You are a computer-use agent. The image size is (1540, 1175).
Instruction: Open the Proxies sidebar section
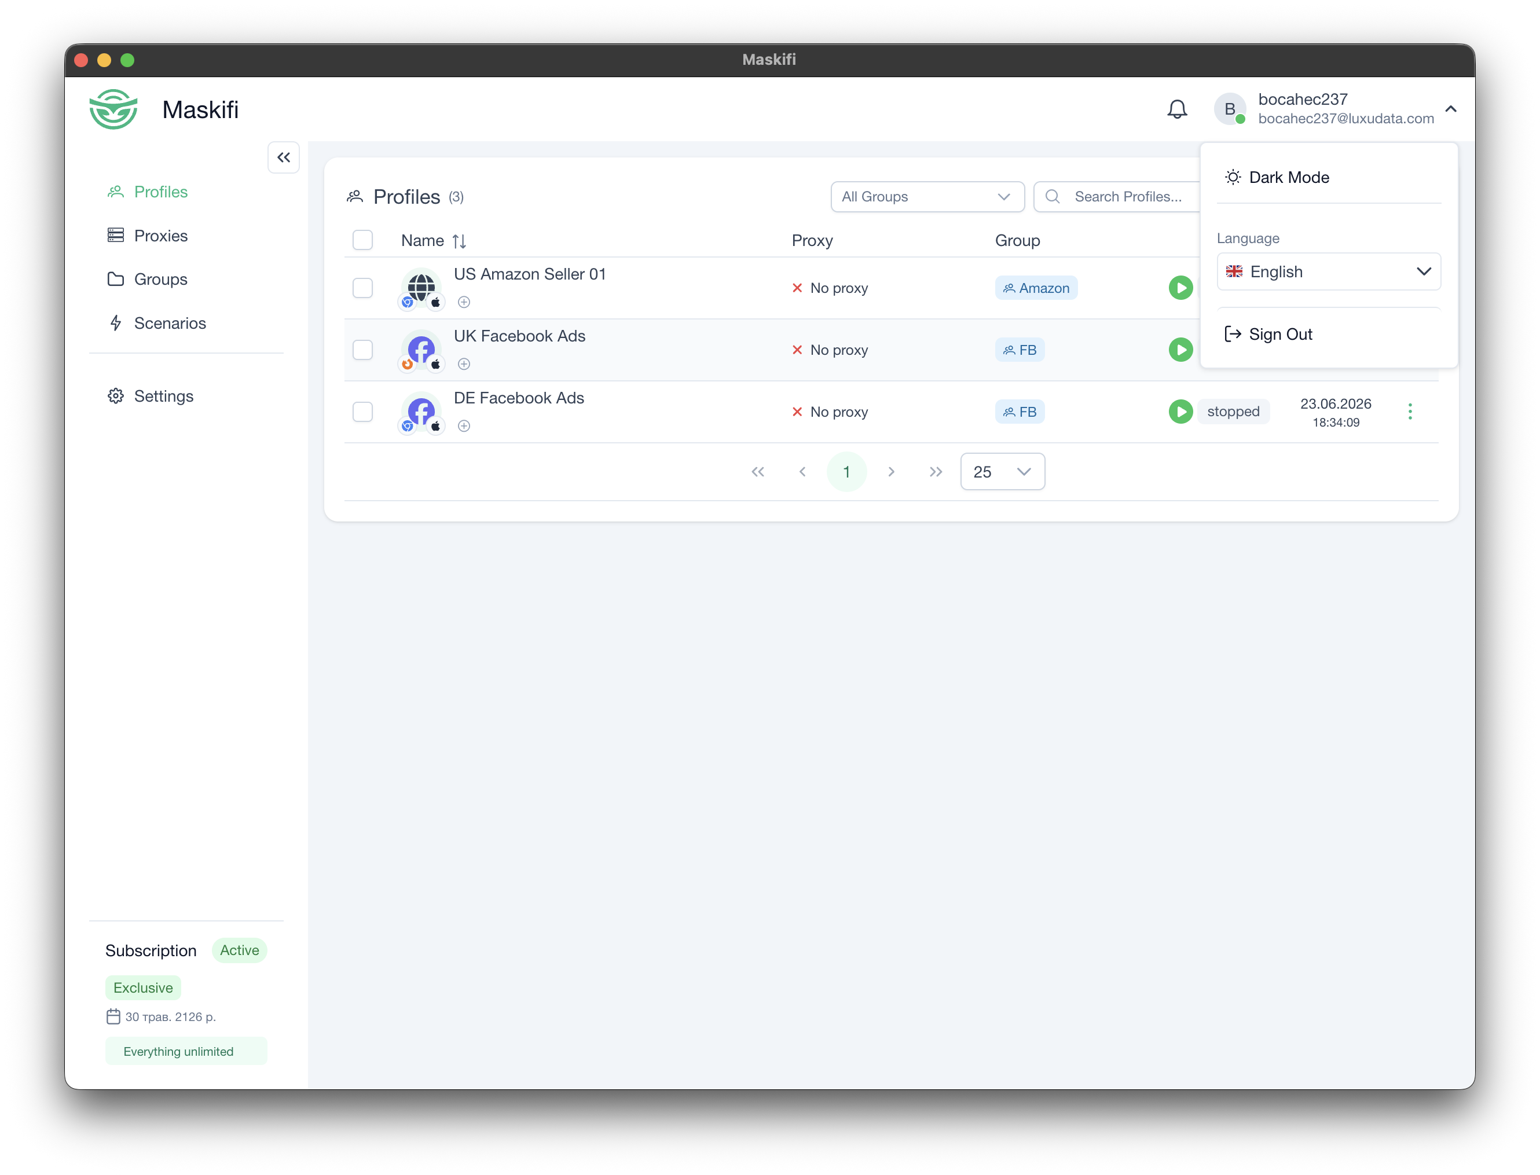147,236
